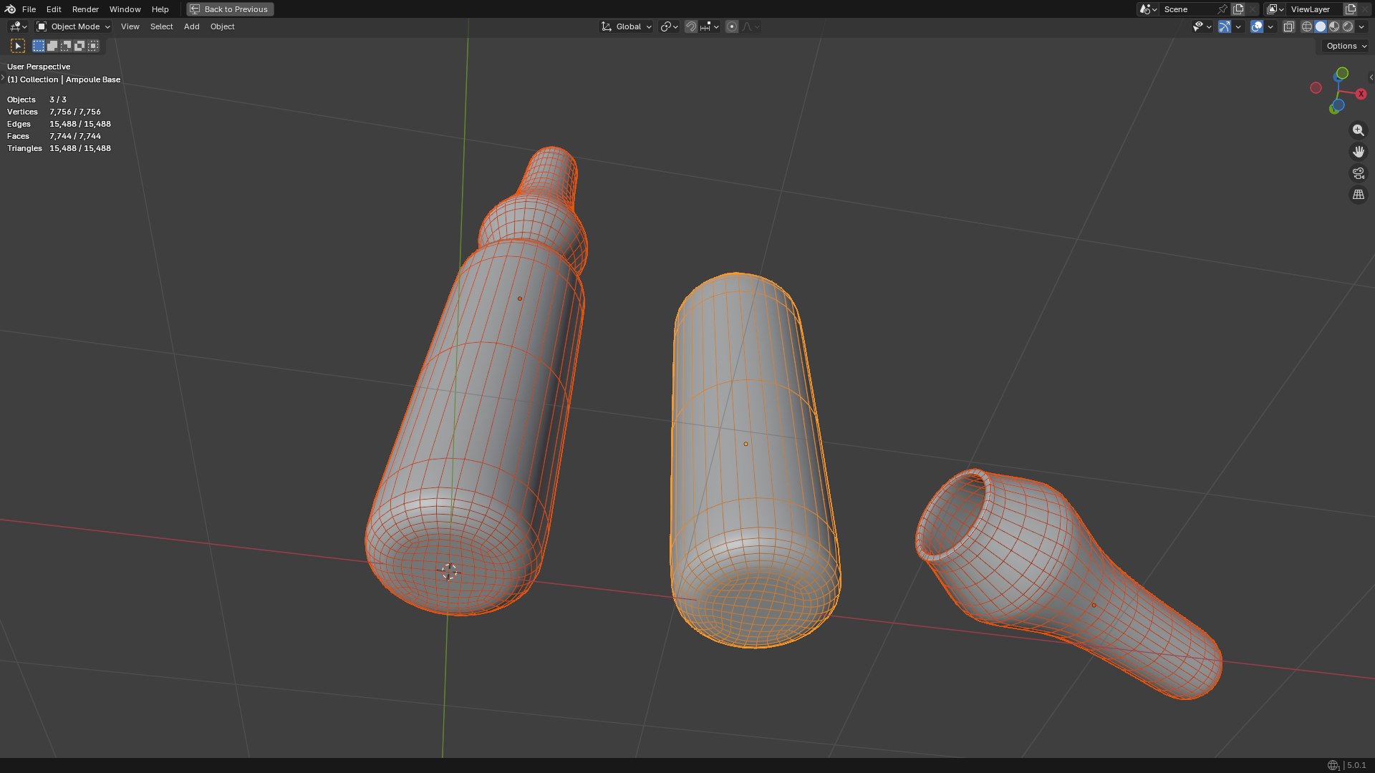Open the Options popover
The image size is (1375, 773).
click(x=1346, y=46)
